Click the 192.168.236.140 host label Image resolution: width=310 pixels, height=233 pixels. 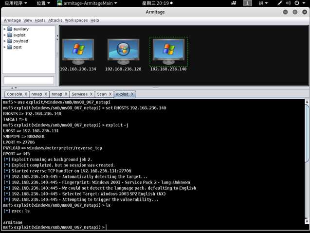click(168, 69)
